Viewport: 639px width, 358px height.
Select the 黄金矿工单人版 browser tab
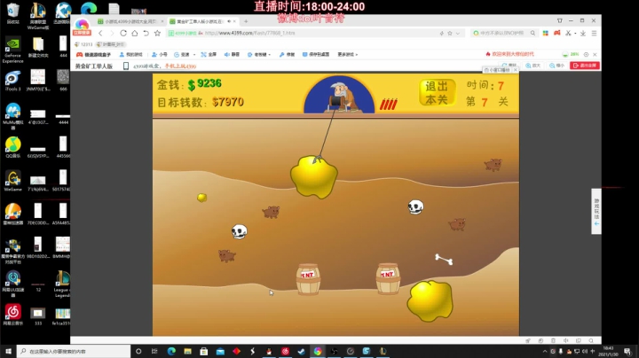[202, 21]
